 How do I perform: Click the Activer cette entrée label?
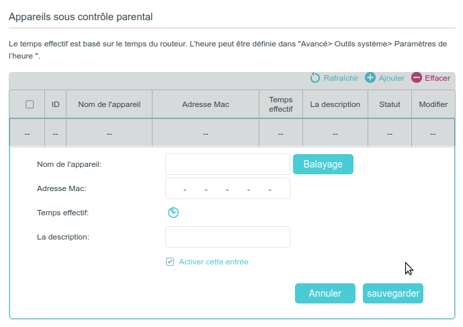pos(213,262)
